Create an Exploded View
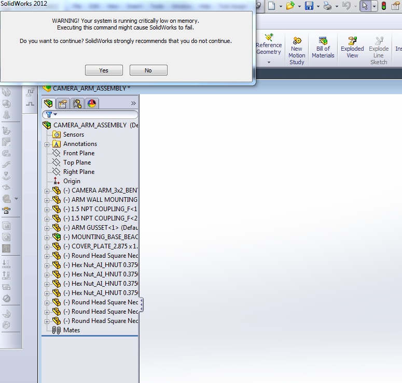The image size is (402, 383). click(x=352, y=47)
